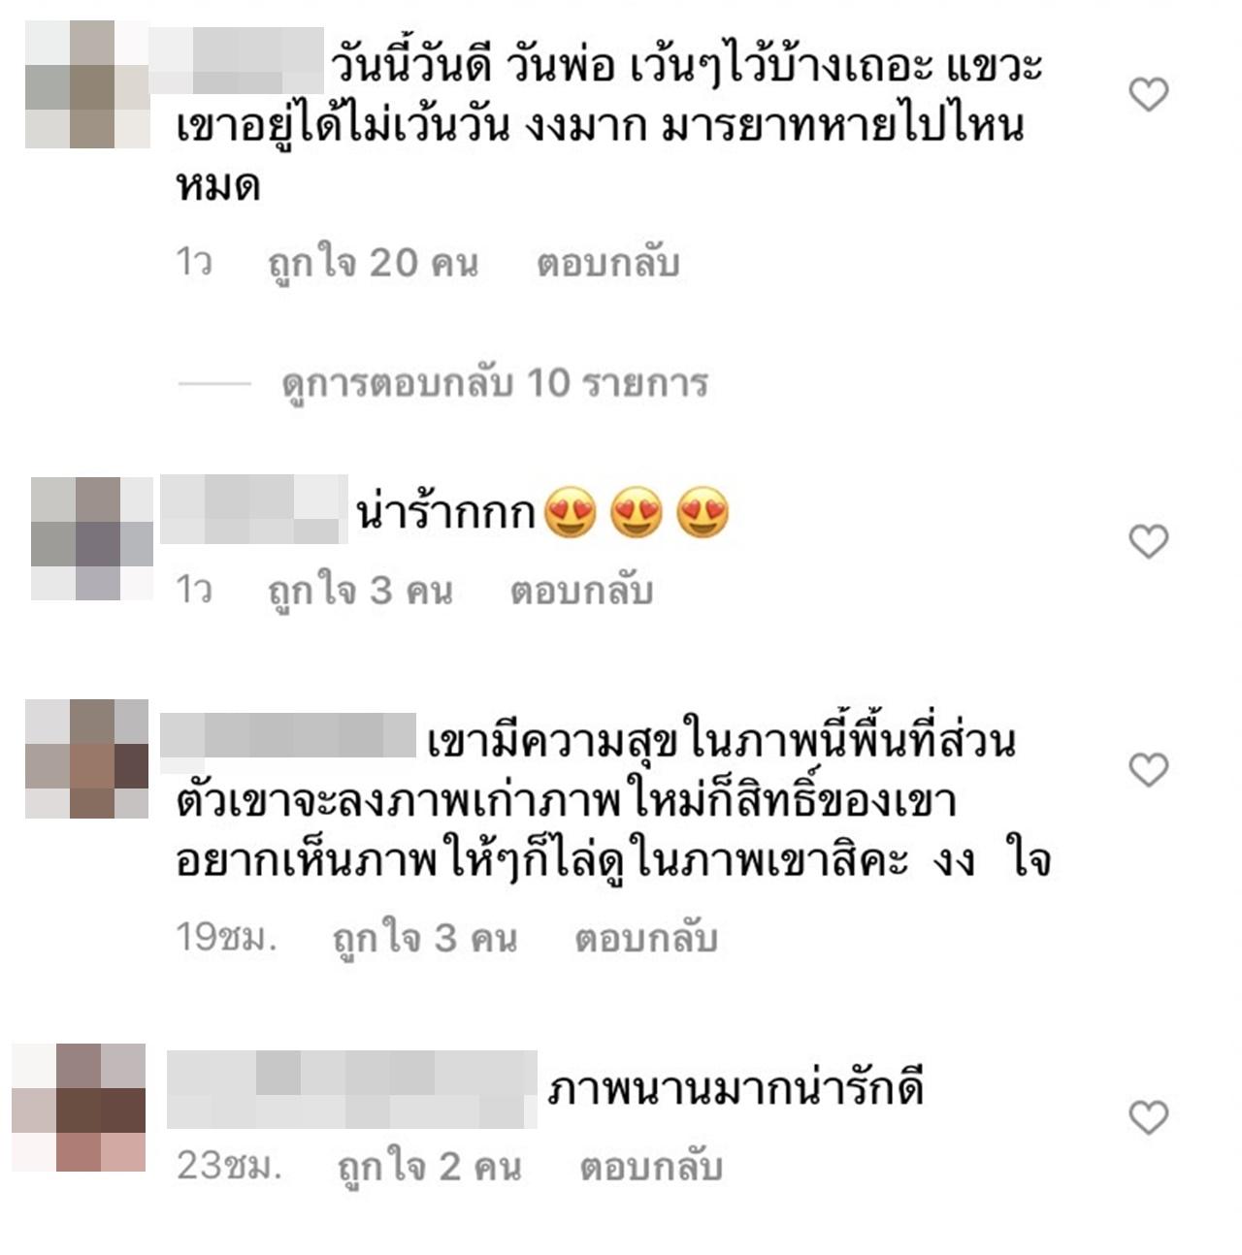Open blurred username before วันนี้วันดี
1242x1255 pixels.
tap(236, 61)
